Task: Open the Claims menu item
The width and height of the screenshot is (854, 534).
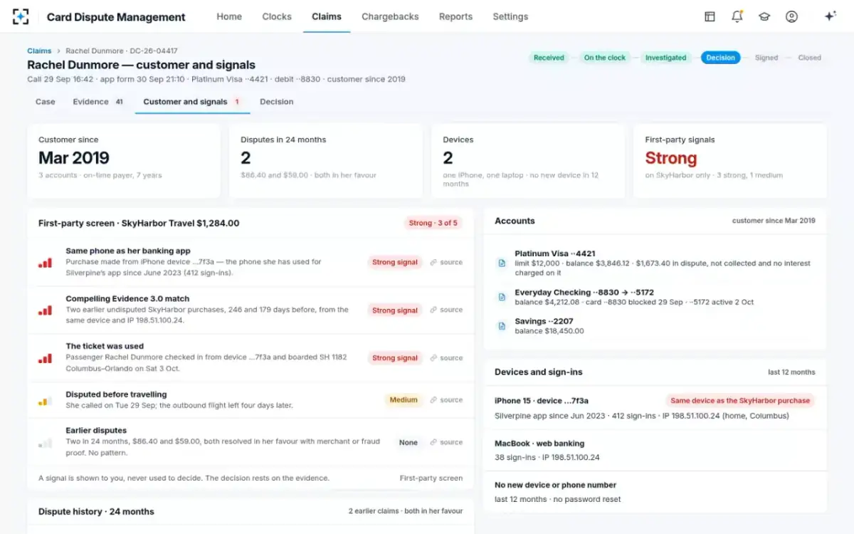Action: tap(327, 16)
